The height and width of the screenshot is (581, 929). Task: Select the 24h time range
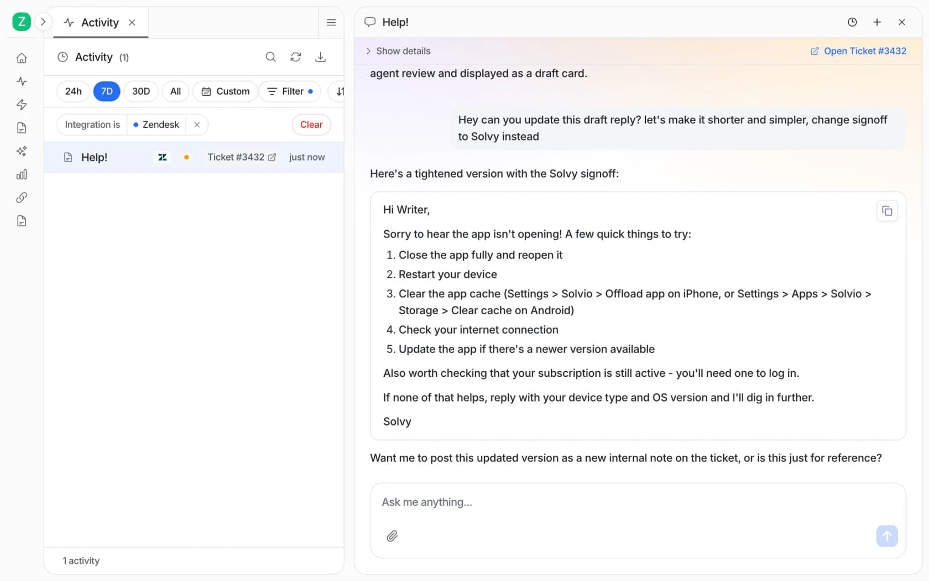(x=74, y=91)
